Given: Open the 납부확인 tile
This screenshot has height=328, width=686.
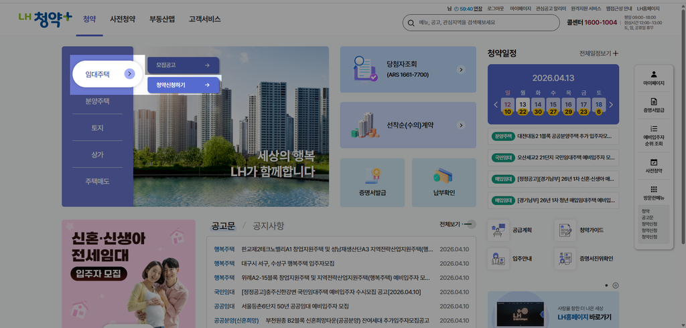Looking at the screenshot, I should pos(444,182).
